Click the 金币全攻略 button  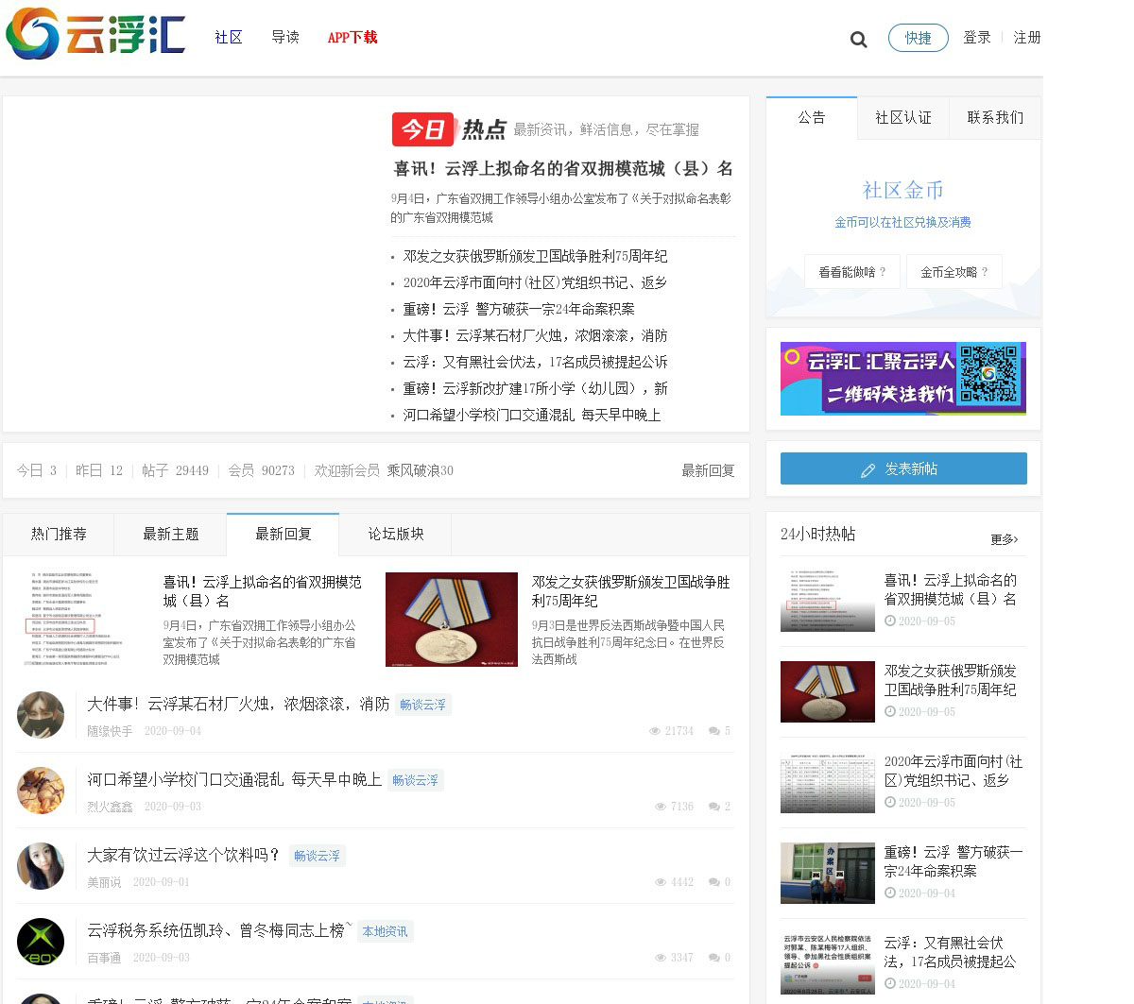tap(954, 272)
